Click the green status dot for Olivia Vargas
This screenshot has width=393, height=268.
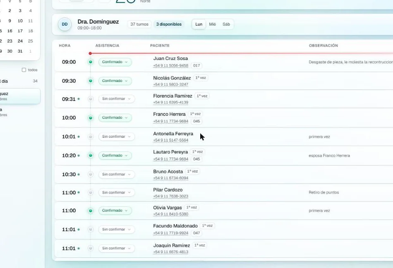[91, 211]
